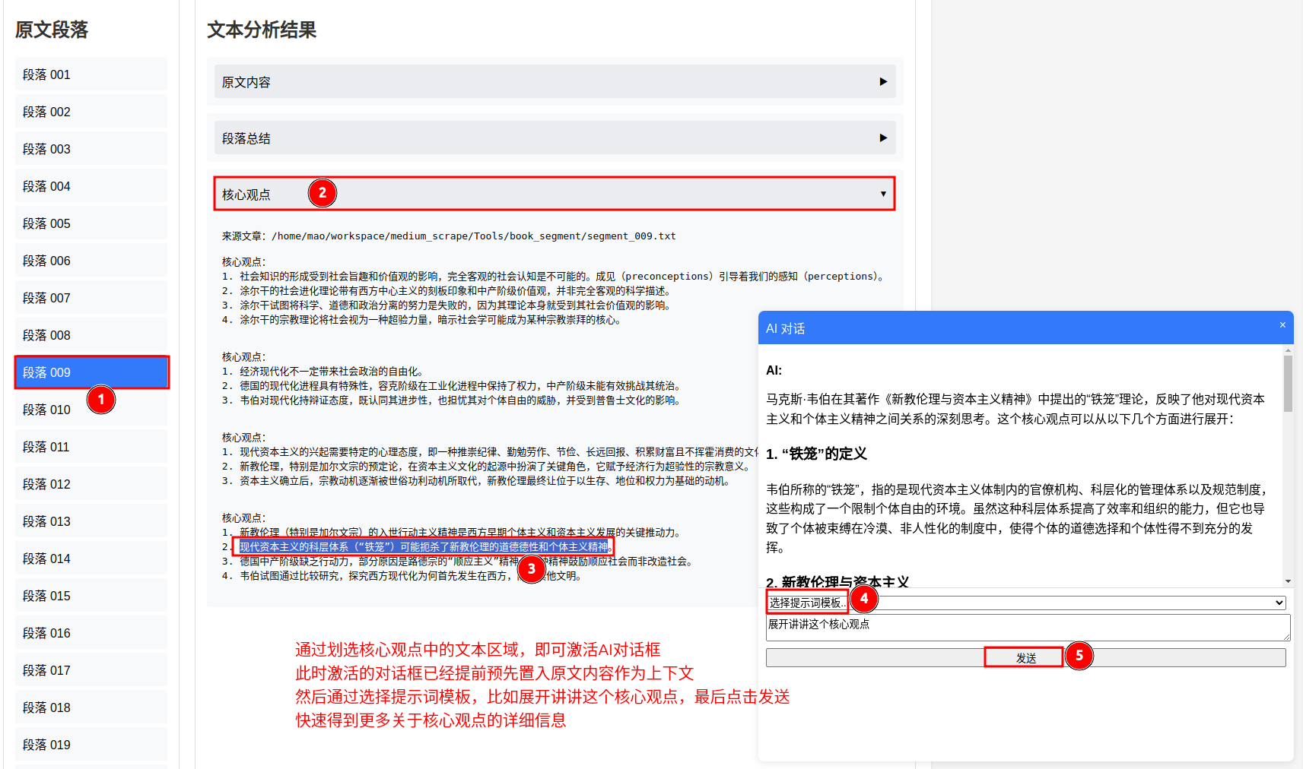Click the ▶ disclosure triangle on 原文内容

click(x=883, y=81)
